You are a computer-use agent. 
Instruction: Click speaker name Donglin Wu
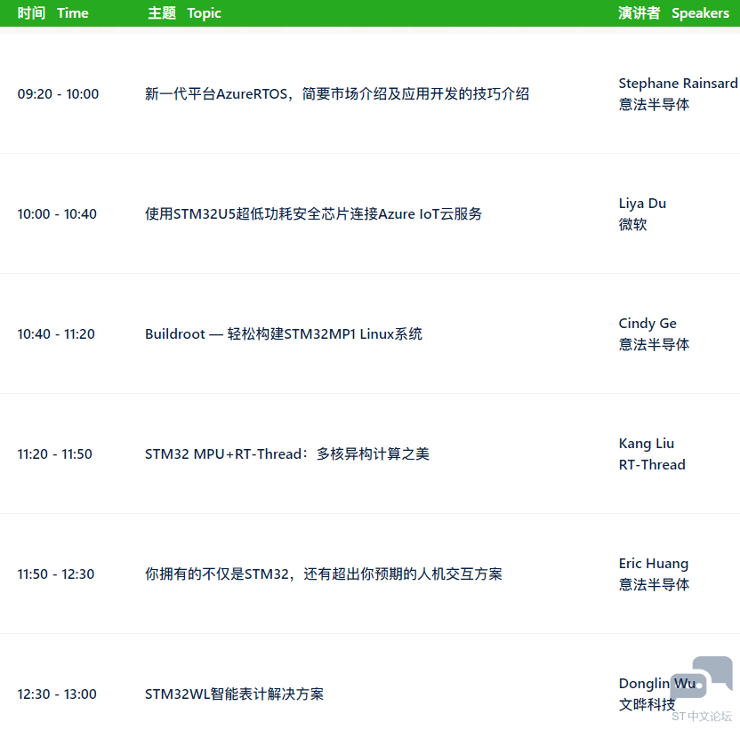[657, 683]
